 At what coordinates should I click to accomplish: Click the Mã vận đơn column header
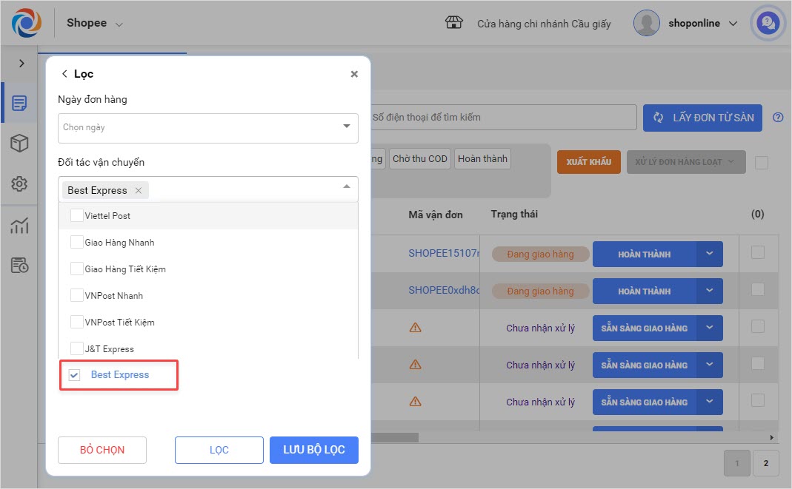pos(436,215)
